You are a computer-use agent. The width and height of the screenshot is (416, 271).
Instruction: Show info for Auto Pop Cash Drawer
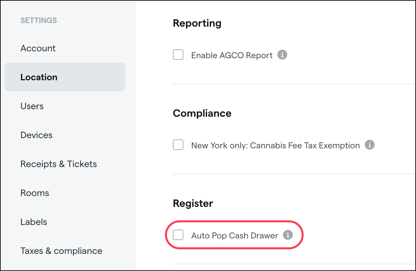tap(288, 235)
